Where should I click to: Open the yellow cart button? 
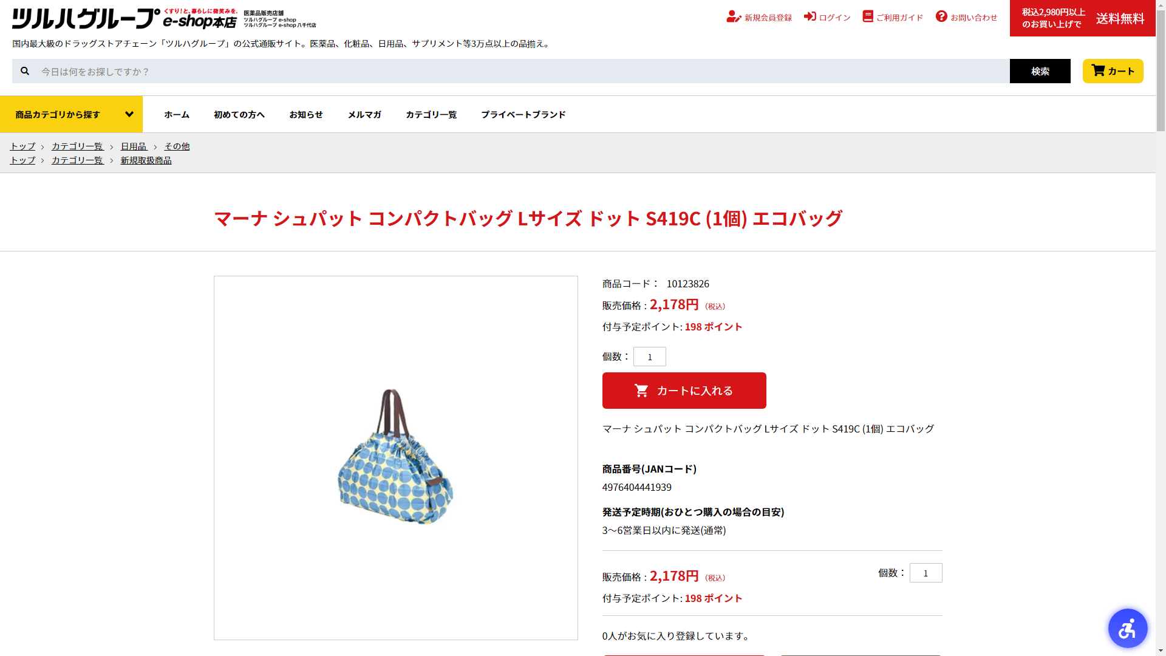pos(1113,71)
